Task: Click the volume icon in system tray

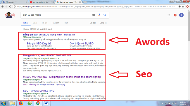Action: [x=176, y=103]
